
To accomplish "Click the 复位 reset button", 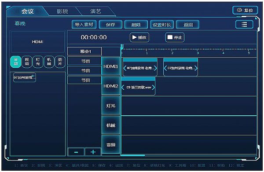I will click(245, 10).
